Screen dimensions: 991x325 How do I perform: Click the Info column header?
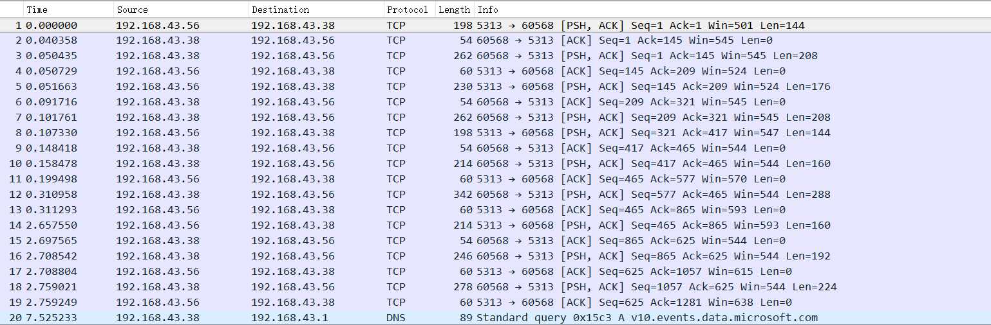pos(732,10)
